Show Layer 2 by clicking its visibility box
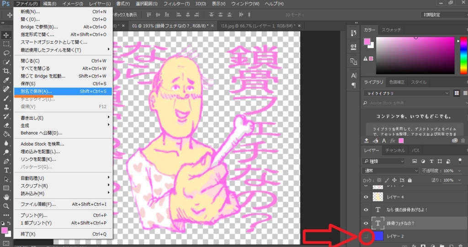468x247 pixels. [366, 236]
